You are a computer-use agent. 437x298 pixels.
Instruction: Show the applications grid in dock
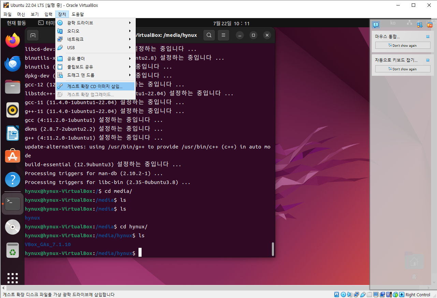click(x=13, y=278)
